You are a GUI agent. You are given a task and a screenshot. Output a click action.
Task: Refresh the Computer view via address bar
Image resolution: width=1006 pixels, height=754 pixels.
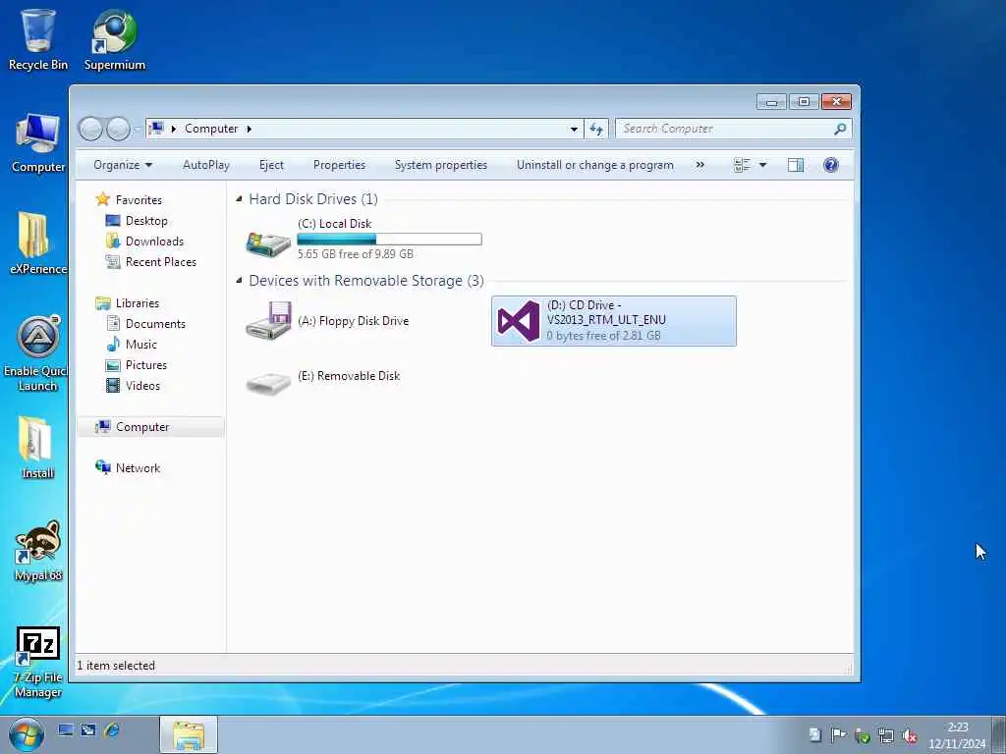(596, 129)
